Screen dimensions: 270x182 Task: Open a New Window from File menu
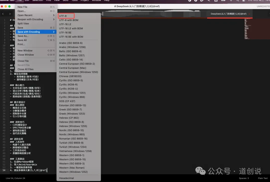(36, 50)
